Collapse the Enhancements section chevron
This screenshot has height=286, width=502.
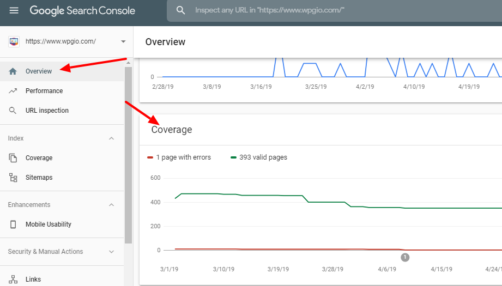pyautogui.click(x=111, y=205)
